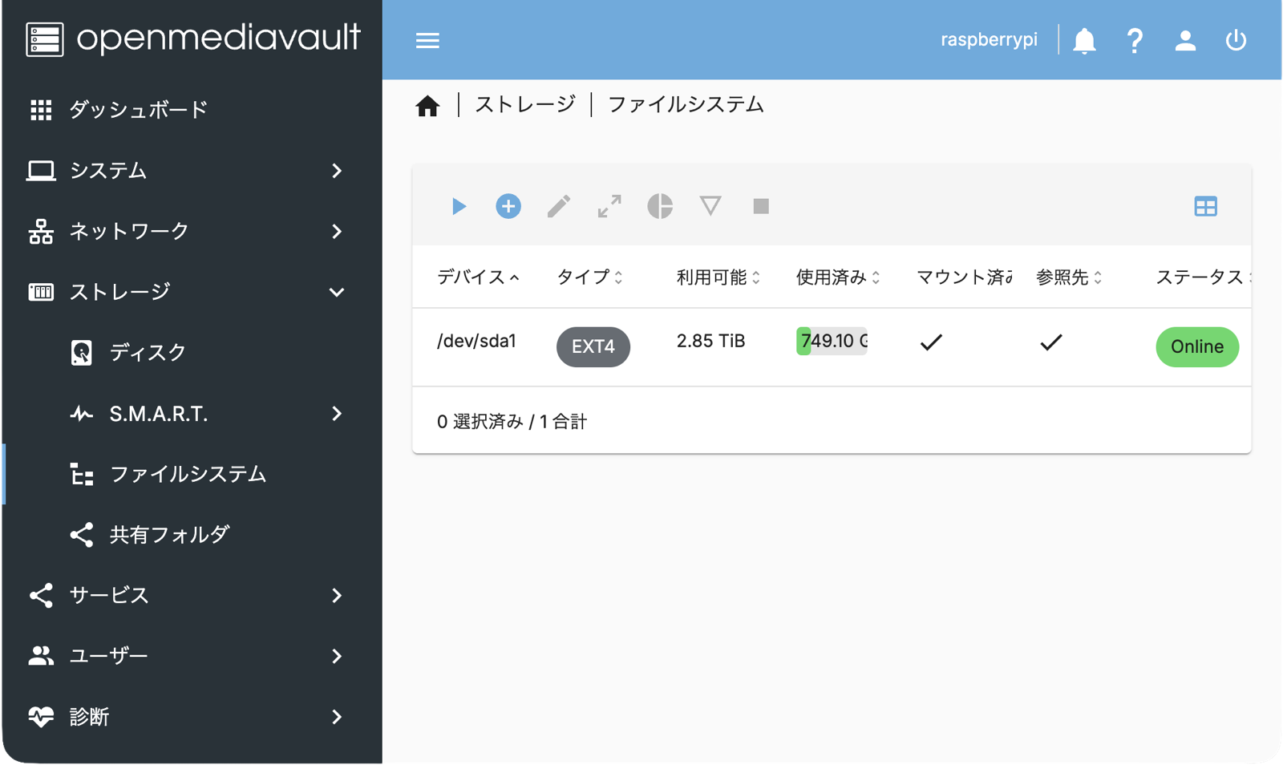Click the pencil edit icon
Viewport: 1283px width, 765px height.
[559, 207]
